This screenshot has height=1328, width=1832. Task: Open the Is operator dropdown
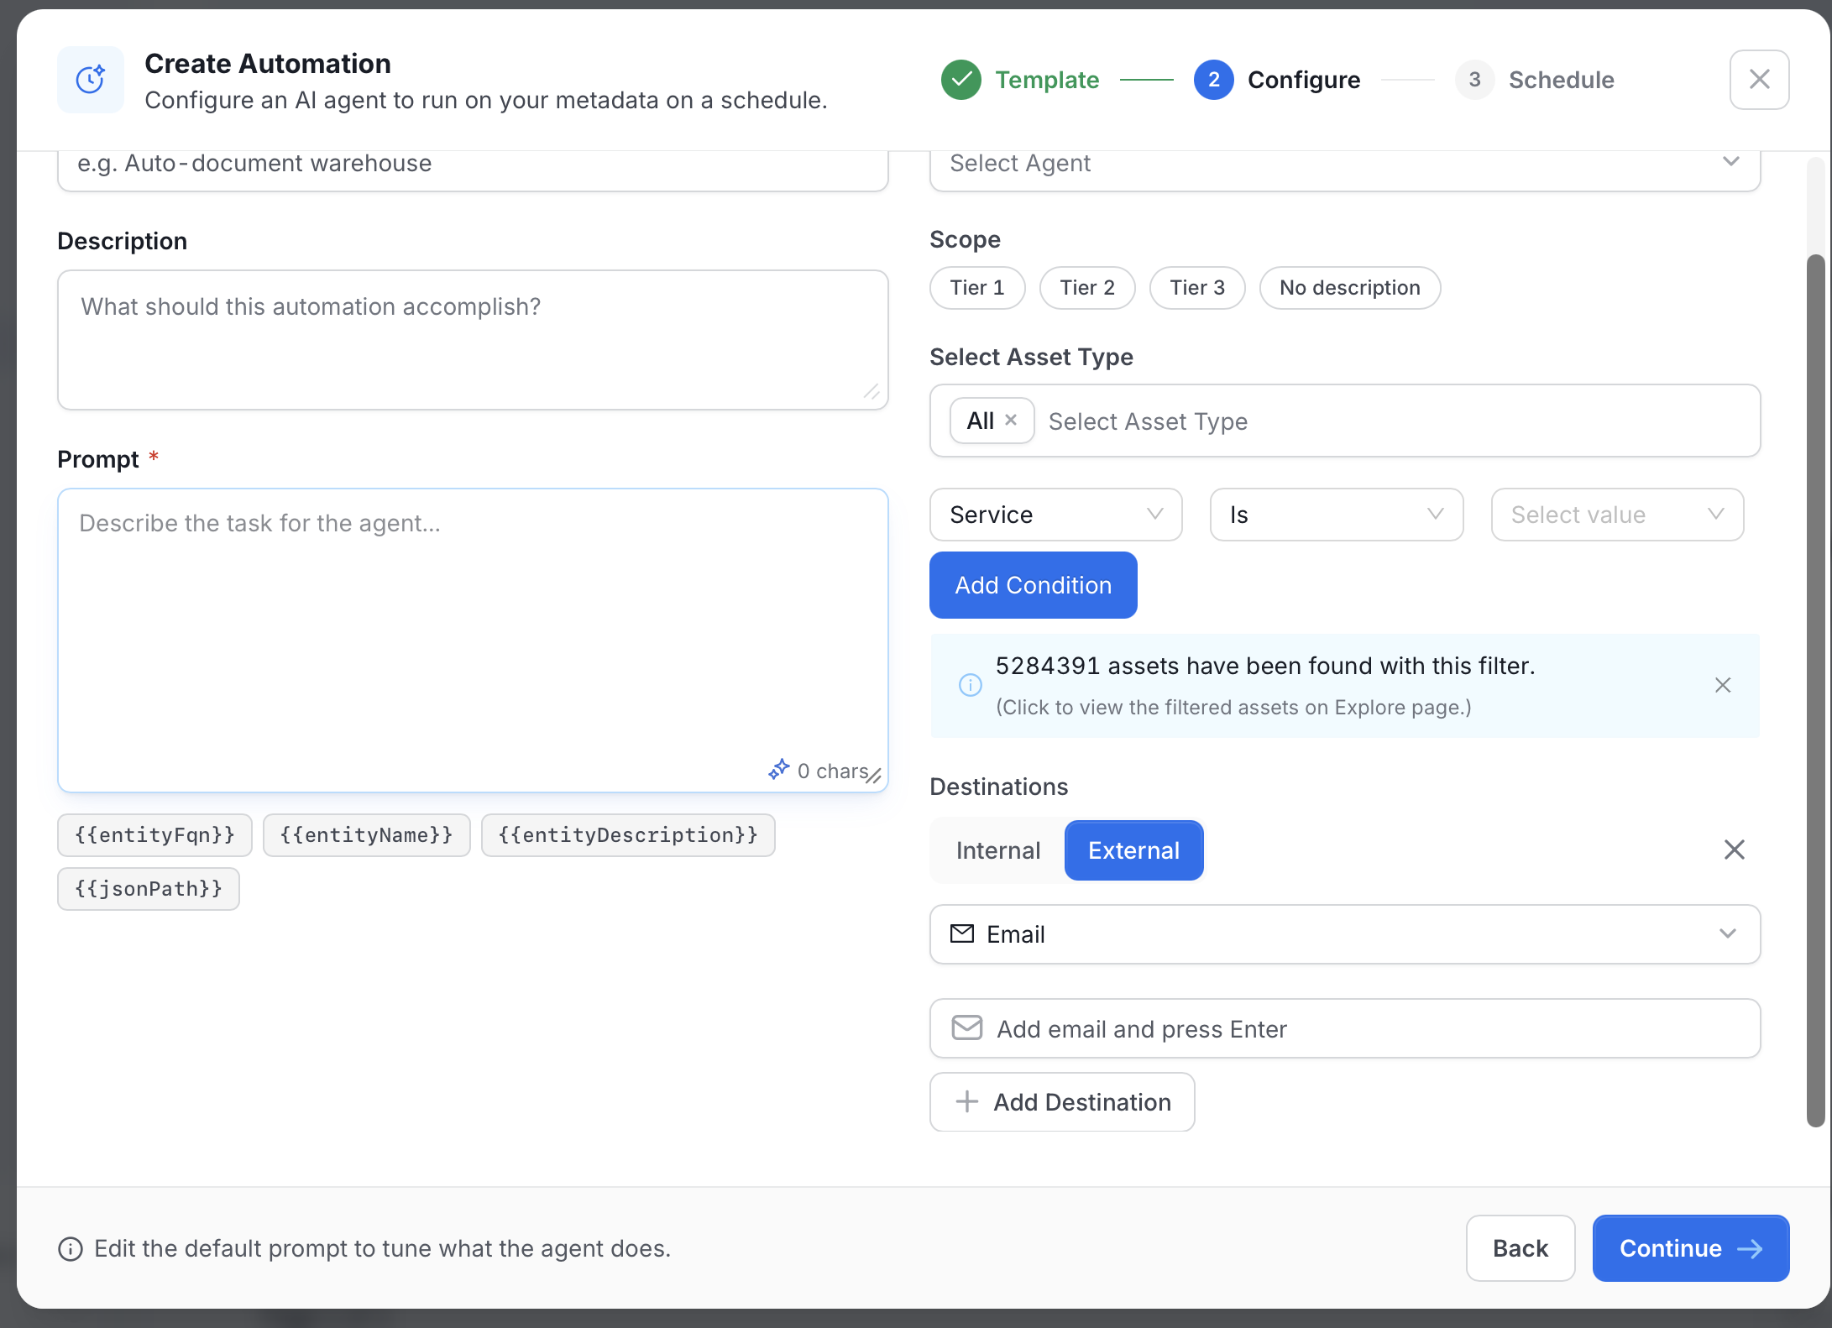tap(1337, 515)
